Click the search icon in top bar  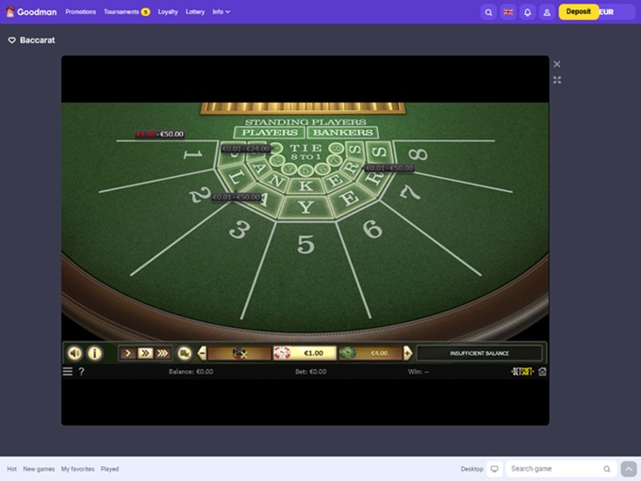click(488, 12)
